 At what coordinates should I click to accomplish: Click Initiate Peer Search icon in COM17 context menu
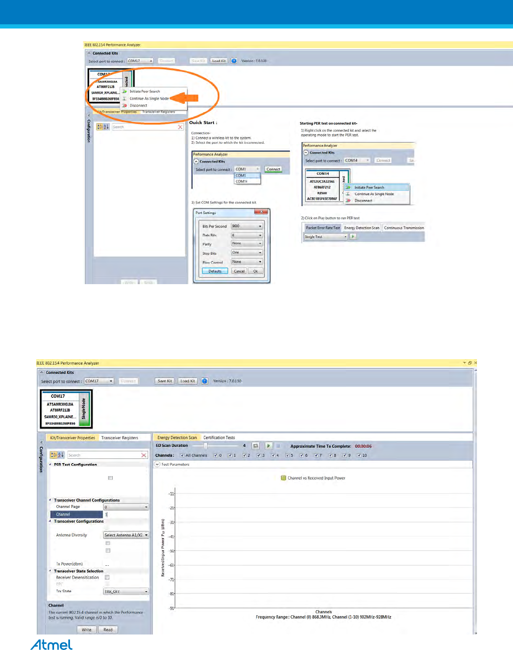click(124, 91)
